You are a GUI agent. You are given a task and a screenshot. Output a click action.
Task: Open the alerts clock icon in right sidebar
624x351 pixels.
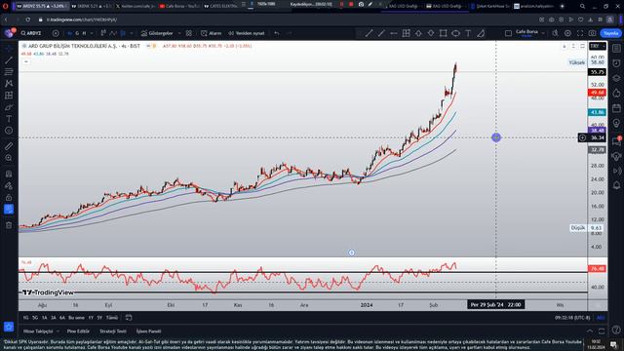click(616, 62)
